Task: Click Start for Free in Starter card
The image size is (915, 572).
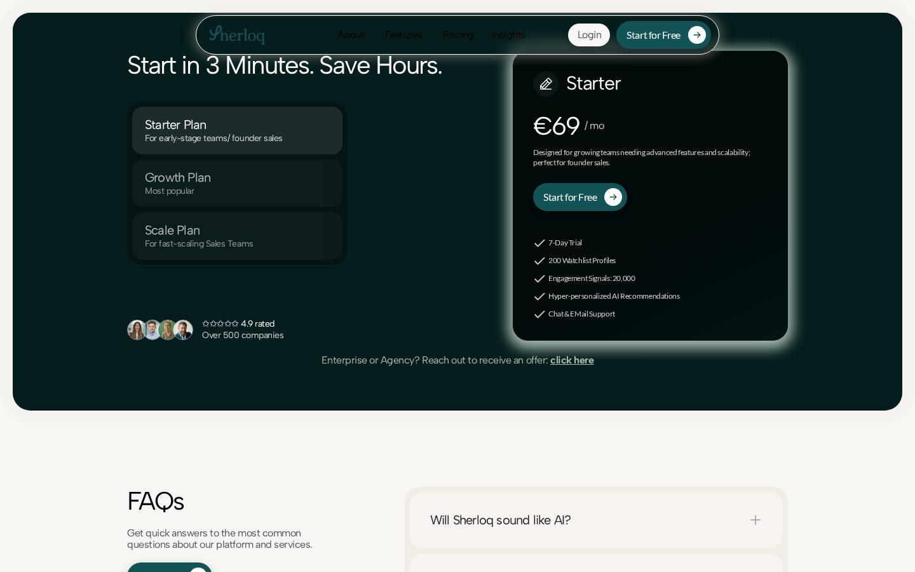Action: (580, 197)
